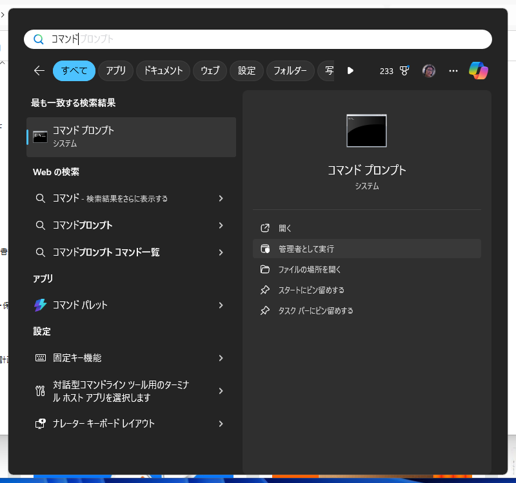Choose スタートにピン留めする
Viewport: 516px width, 483px height.
[x=367, y=290]
